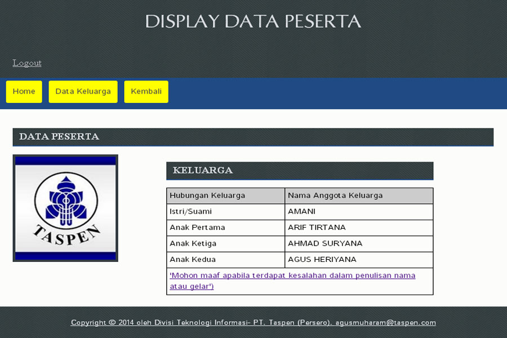This screenshot has width=507, height=338.
Task: Click the Taspen logo image
Action: pyautogui.click(x=65, y=208)
